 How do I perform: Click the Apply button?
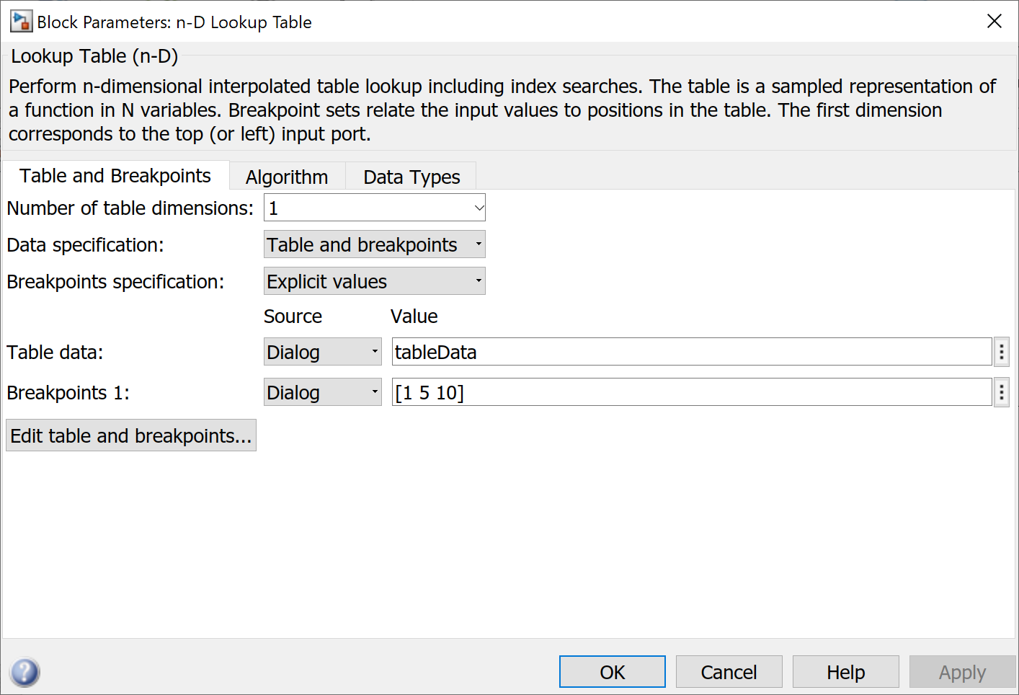pos(962,671)
